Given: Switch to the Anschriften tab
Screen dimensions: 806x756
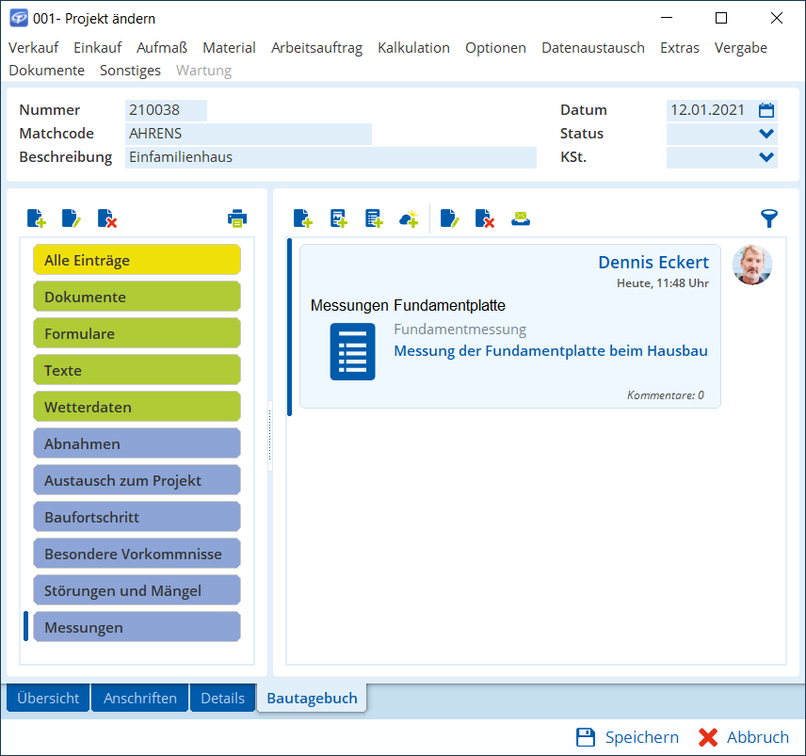Looking at the screenshot, I should [x=140, y=698].
